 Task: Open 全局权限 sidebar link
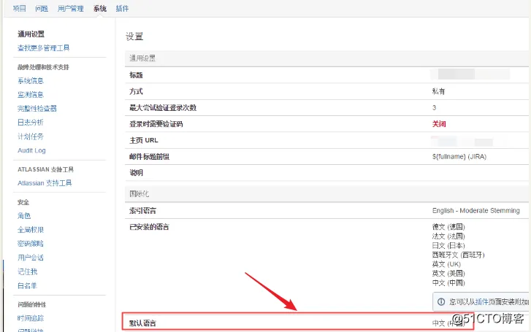[x=31, y=229]
